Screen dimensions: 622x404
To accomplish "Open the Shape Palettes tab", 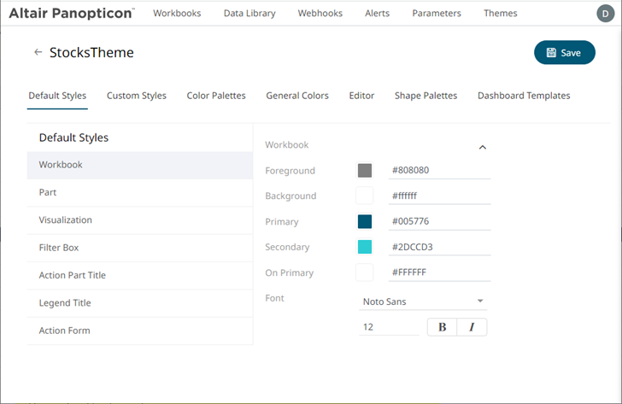I will point(425,96).
